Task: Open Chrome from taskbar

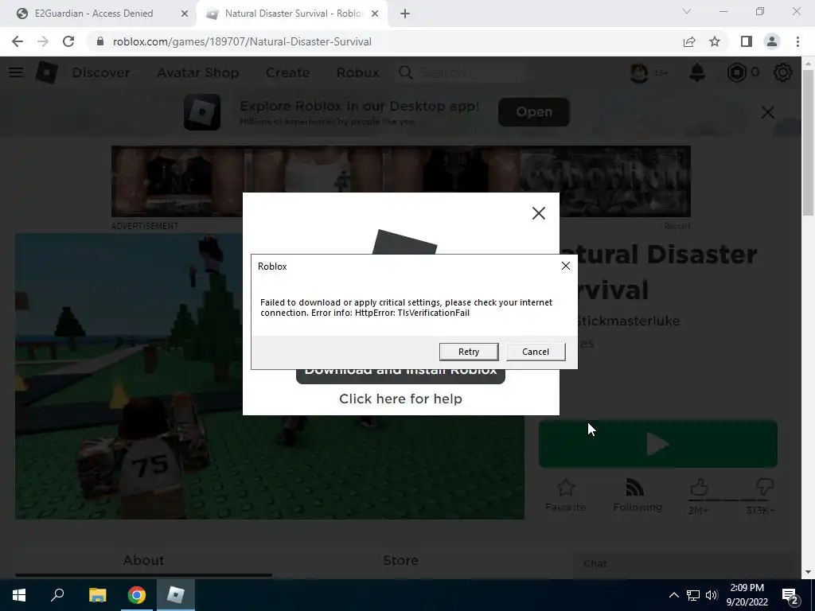Action: click(x=137, y=595)
